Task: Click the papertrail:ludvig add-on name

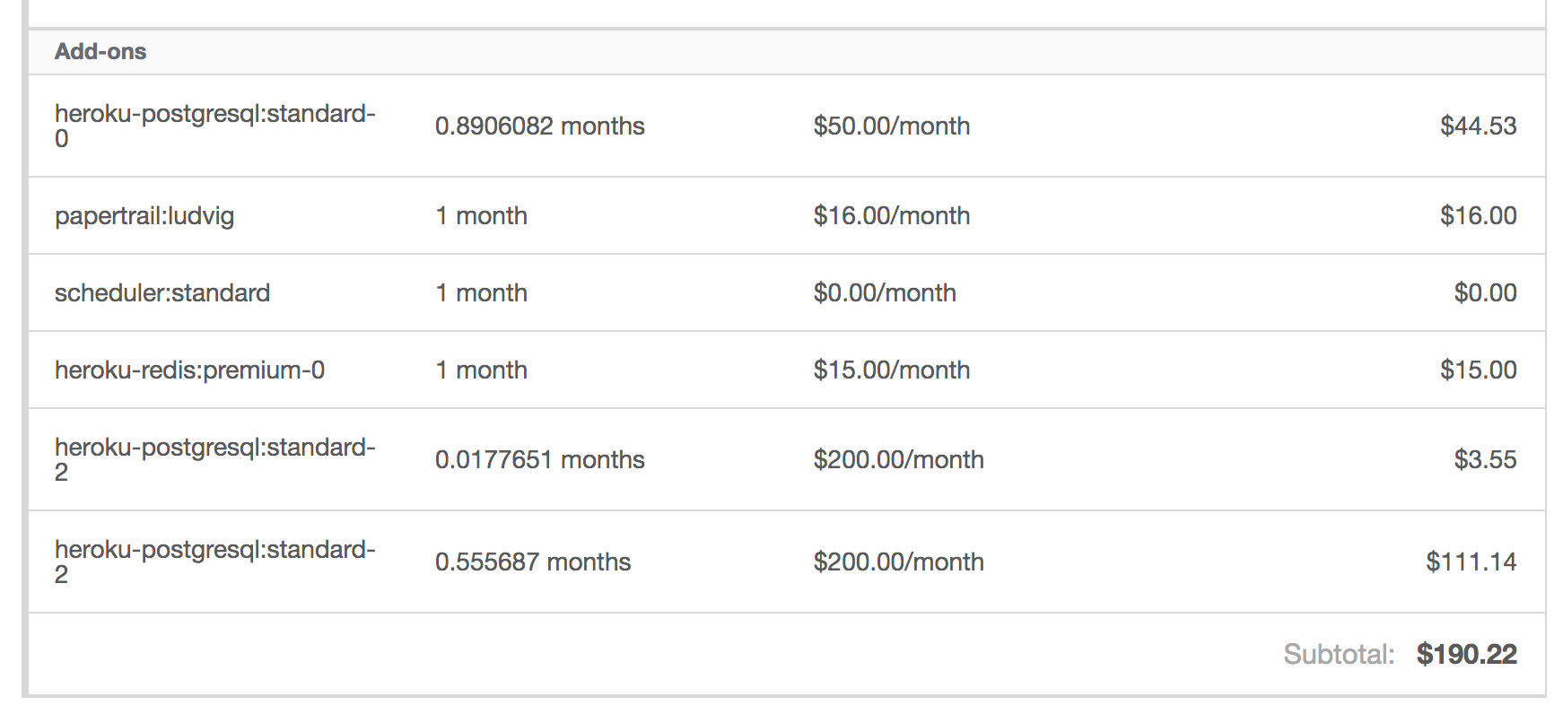Action: [x=144, y=216]
